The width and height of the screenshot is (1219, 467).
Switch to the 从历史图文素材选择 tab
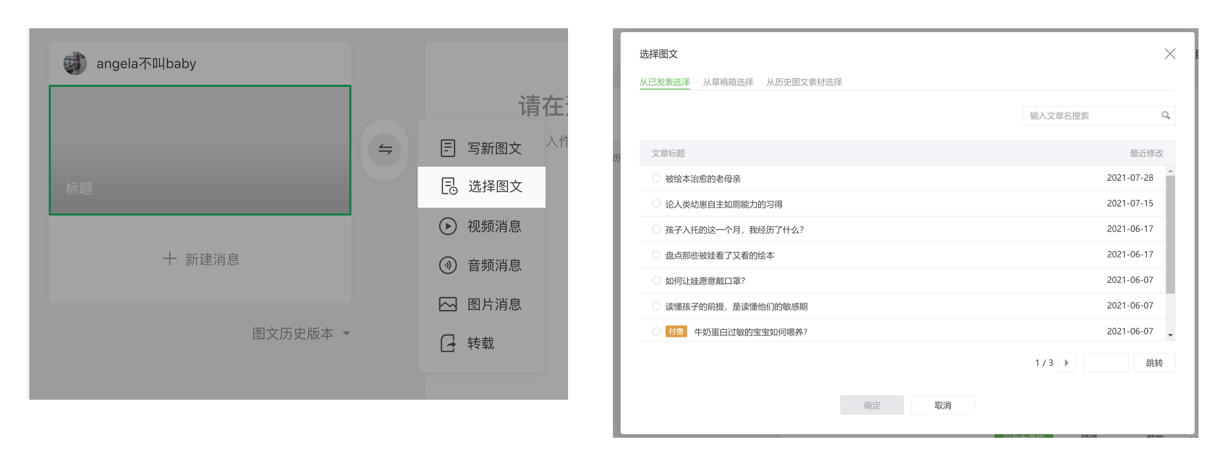[804, 82]
